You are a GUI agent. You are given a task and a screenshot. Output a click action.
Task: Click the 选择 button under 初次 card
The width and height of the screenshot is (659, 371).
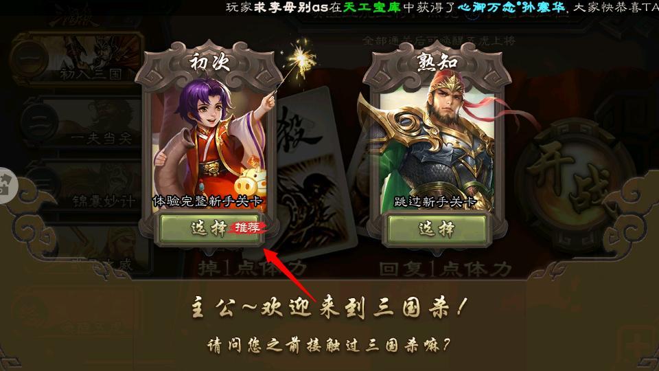210,229
